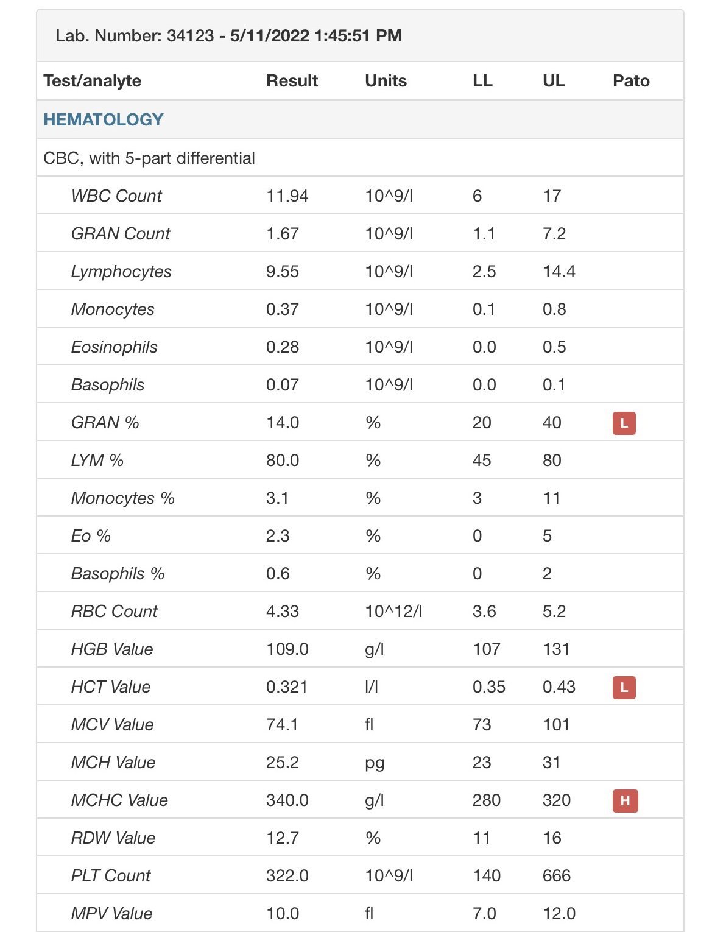Click the LL column header
This screenshot has height=932, width=726.
tap(482, 81)
